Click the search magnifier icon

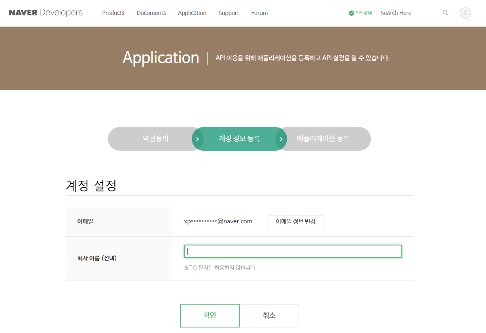point(445,13)
